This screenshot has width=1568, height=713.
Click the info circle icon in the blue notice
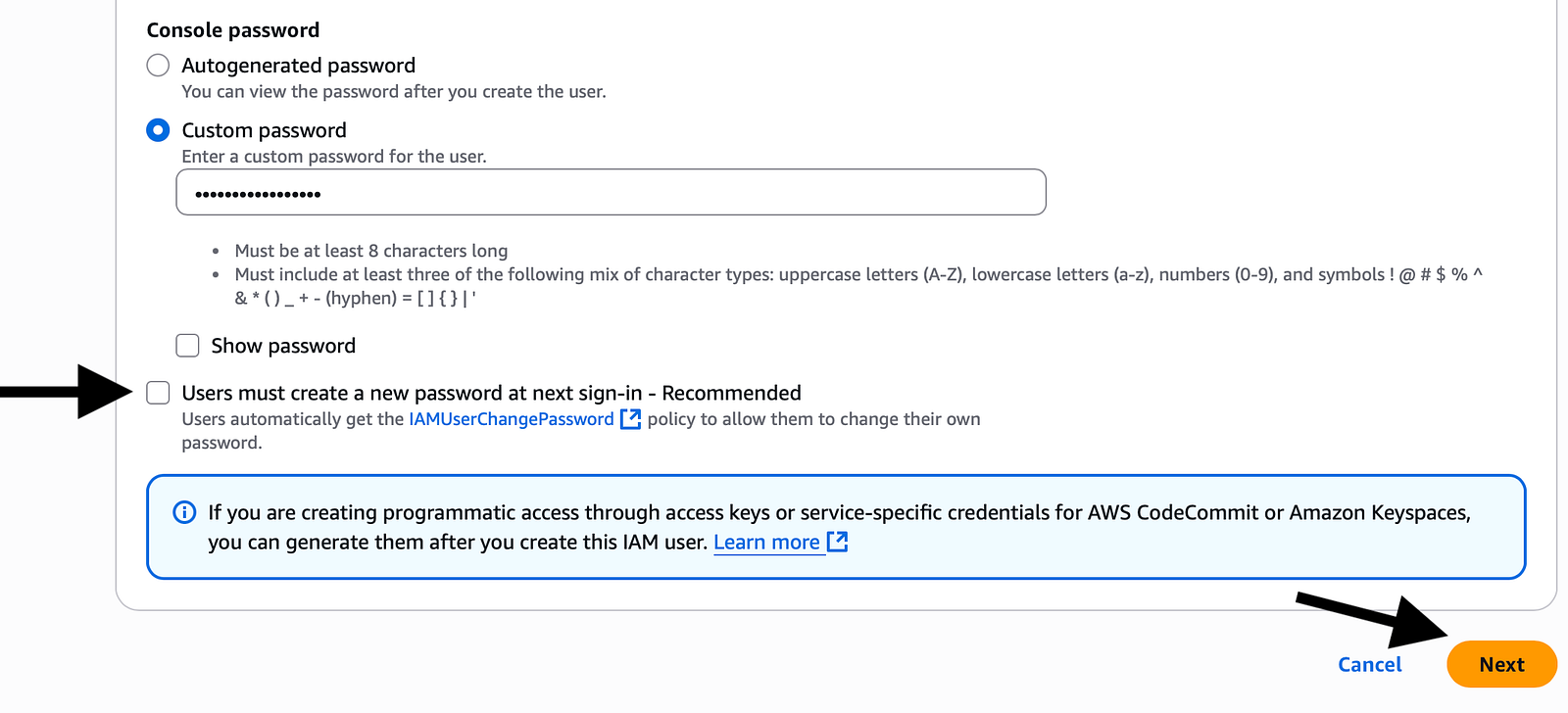tap(184, 512)
